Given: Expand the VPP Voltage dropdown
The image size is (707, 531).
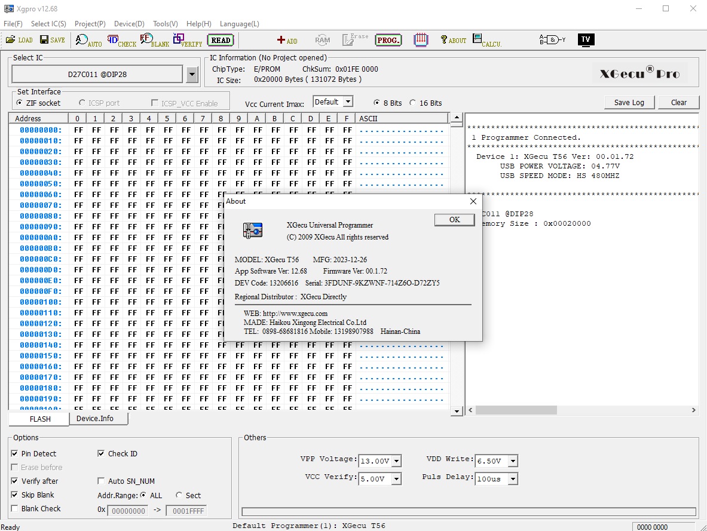Looking at the screenshot, I should coord(396,461).
